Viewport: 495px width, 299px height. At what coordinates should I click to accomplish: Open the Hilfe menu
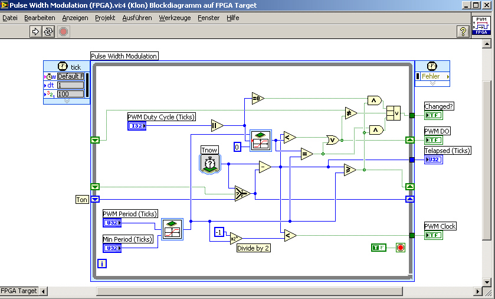pyautogui.click(x=232, y=18)
